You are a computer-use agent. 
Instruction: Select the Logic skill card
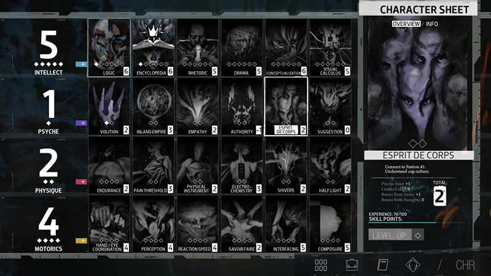coord(109,48)
